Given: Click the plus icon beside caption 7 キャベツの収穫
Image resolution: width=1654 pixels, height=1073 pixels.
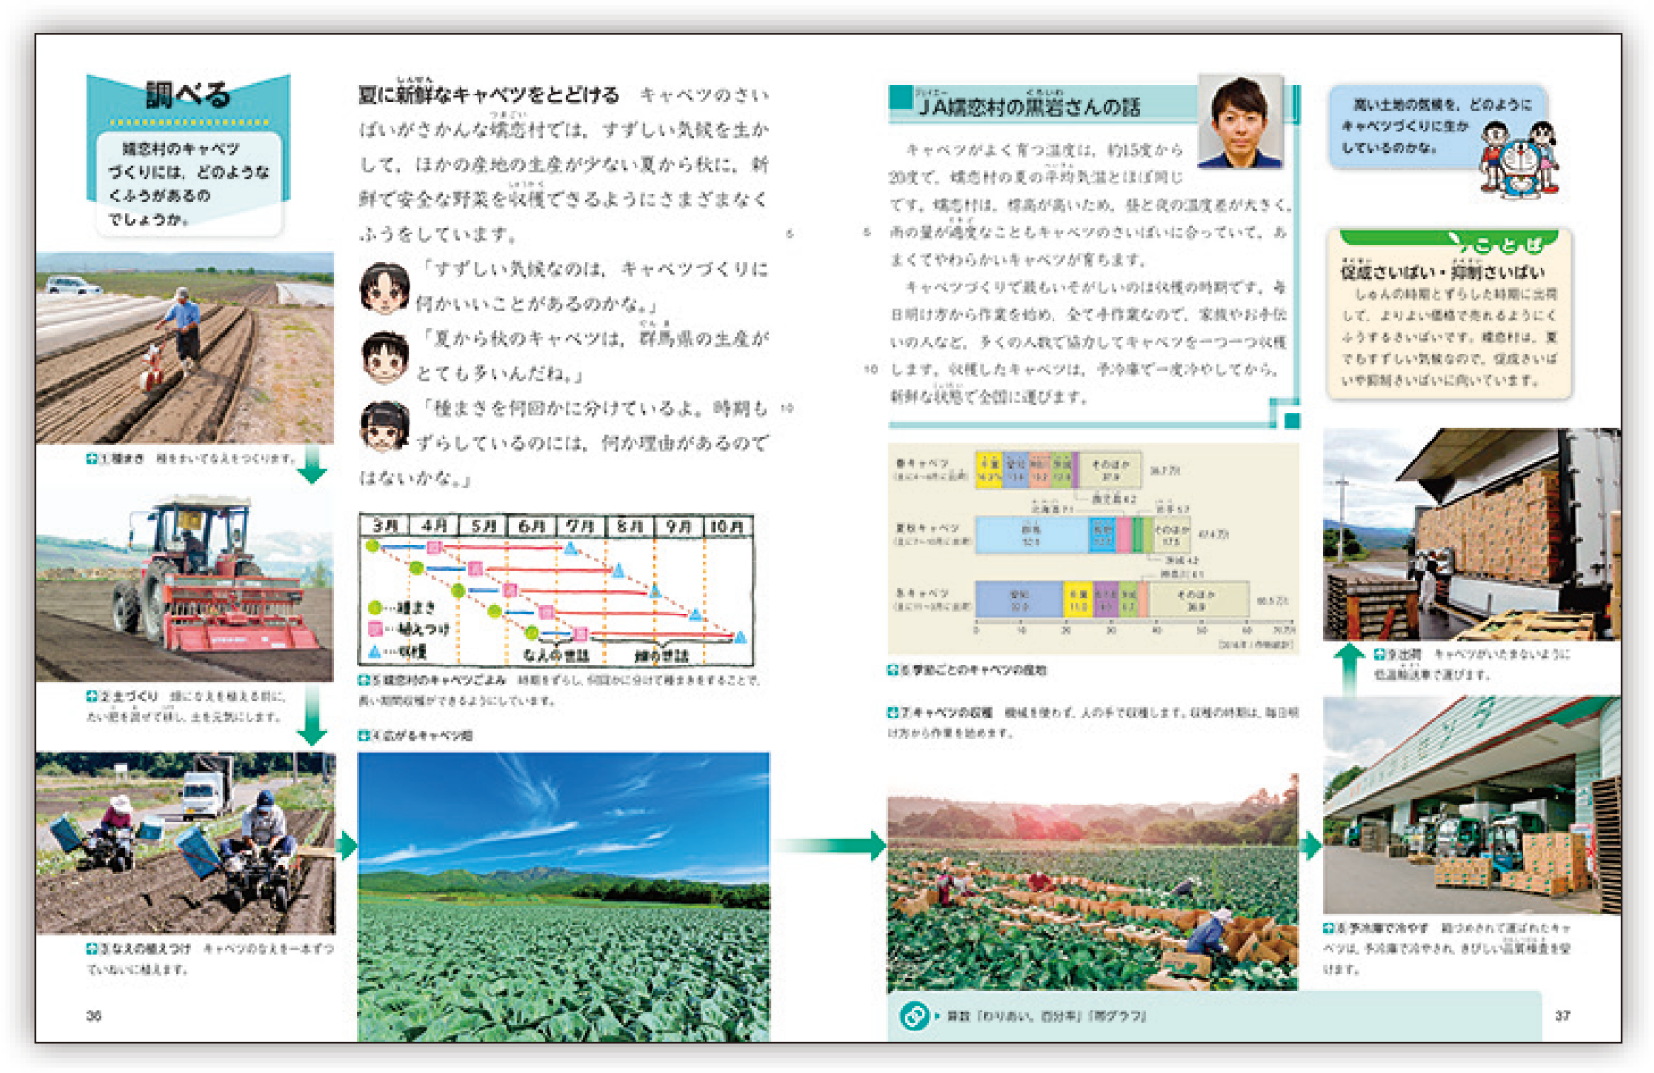Looking at the screenshot, I should (x=893, y=713).
